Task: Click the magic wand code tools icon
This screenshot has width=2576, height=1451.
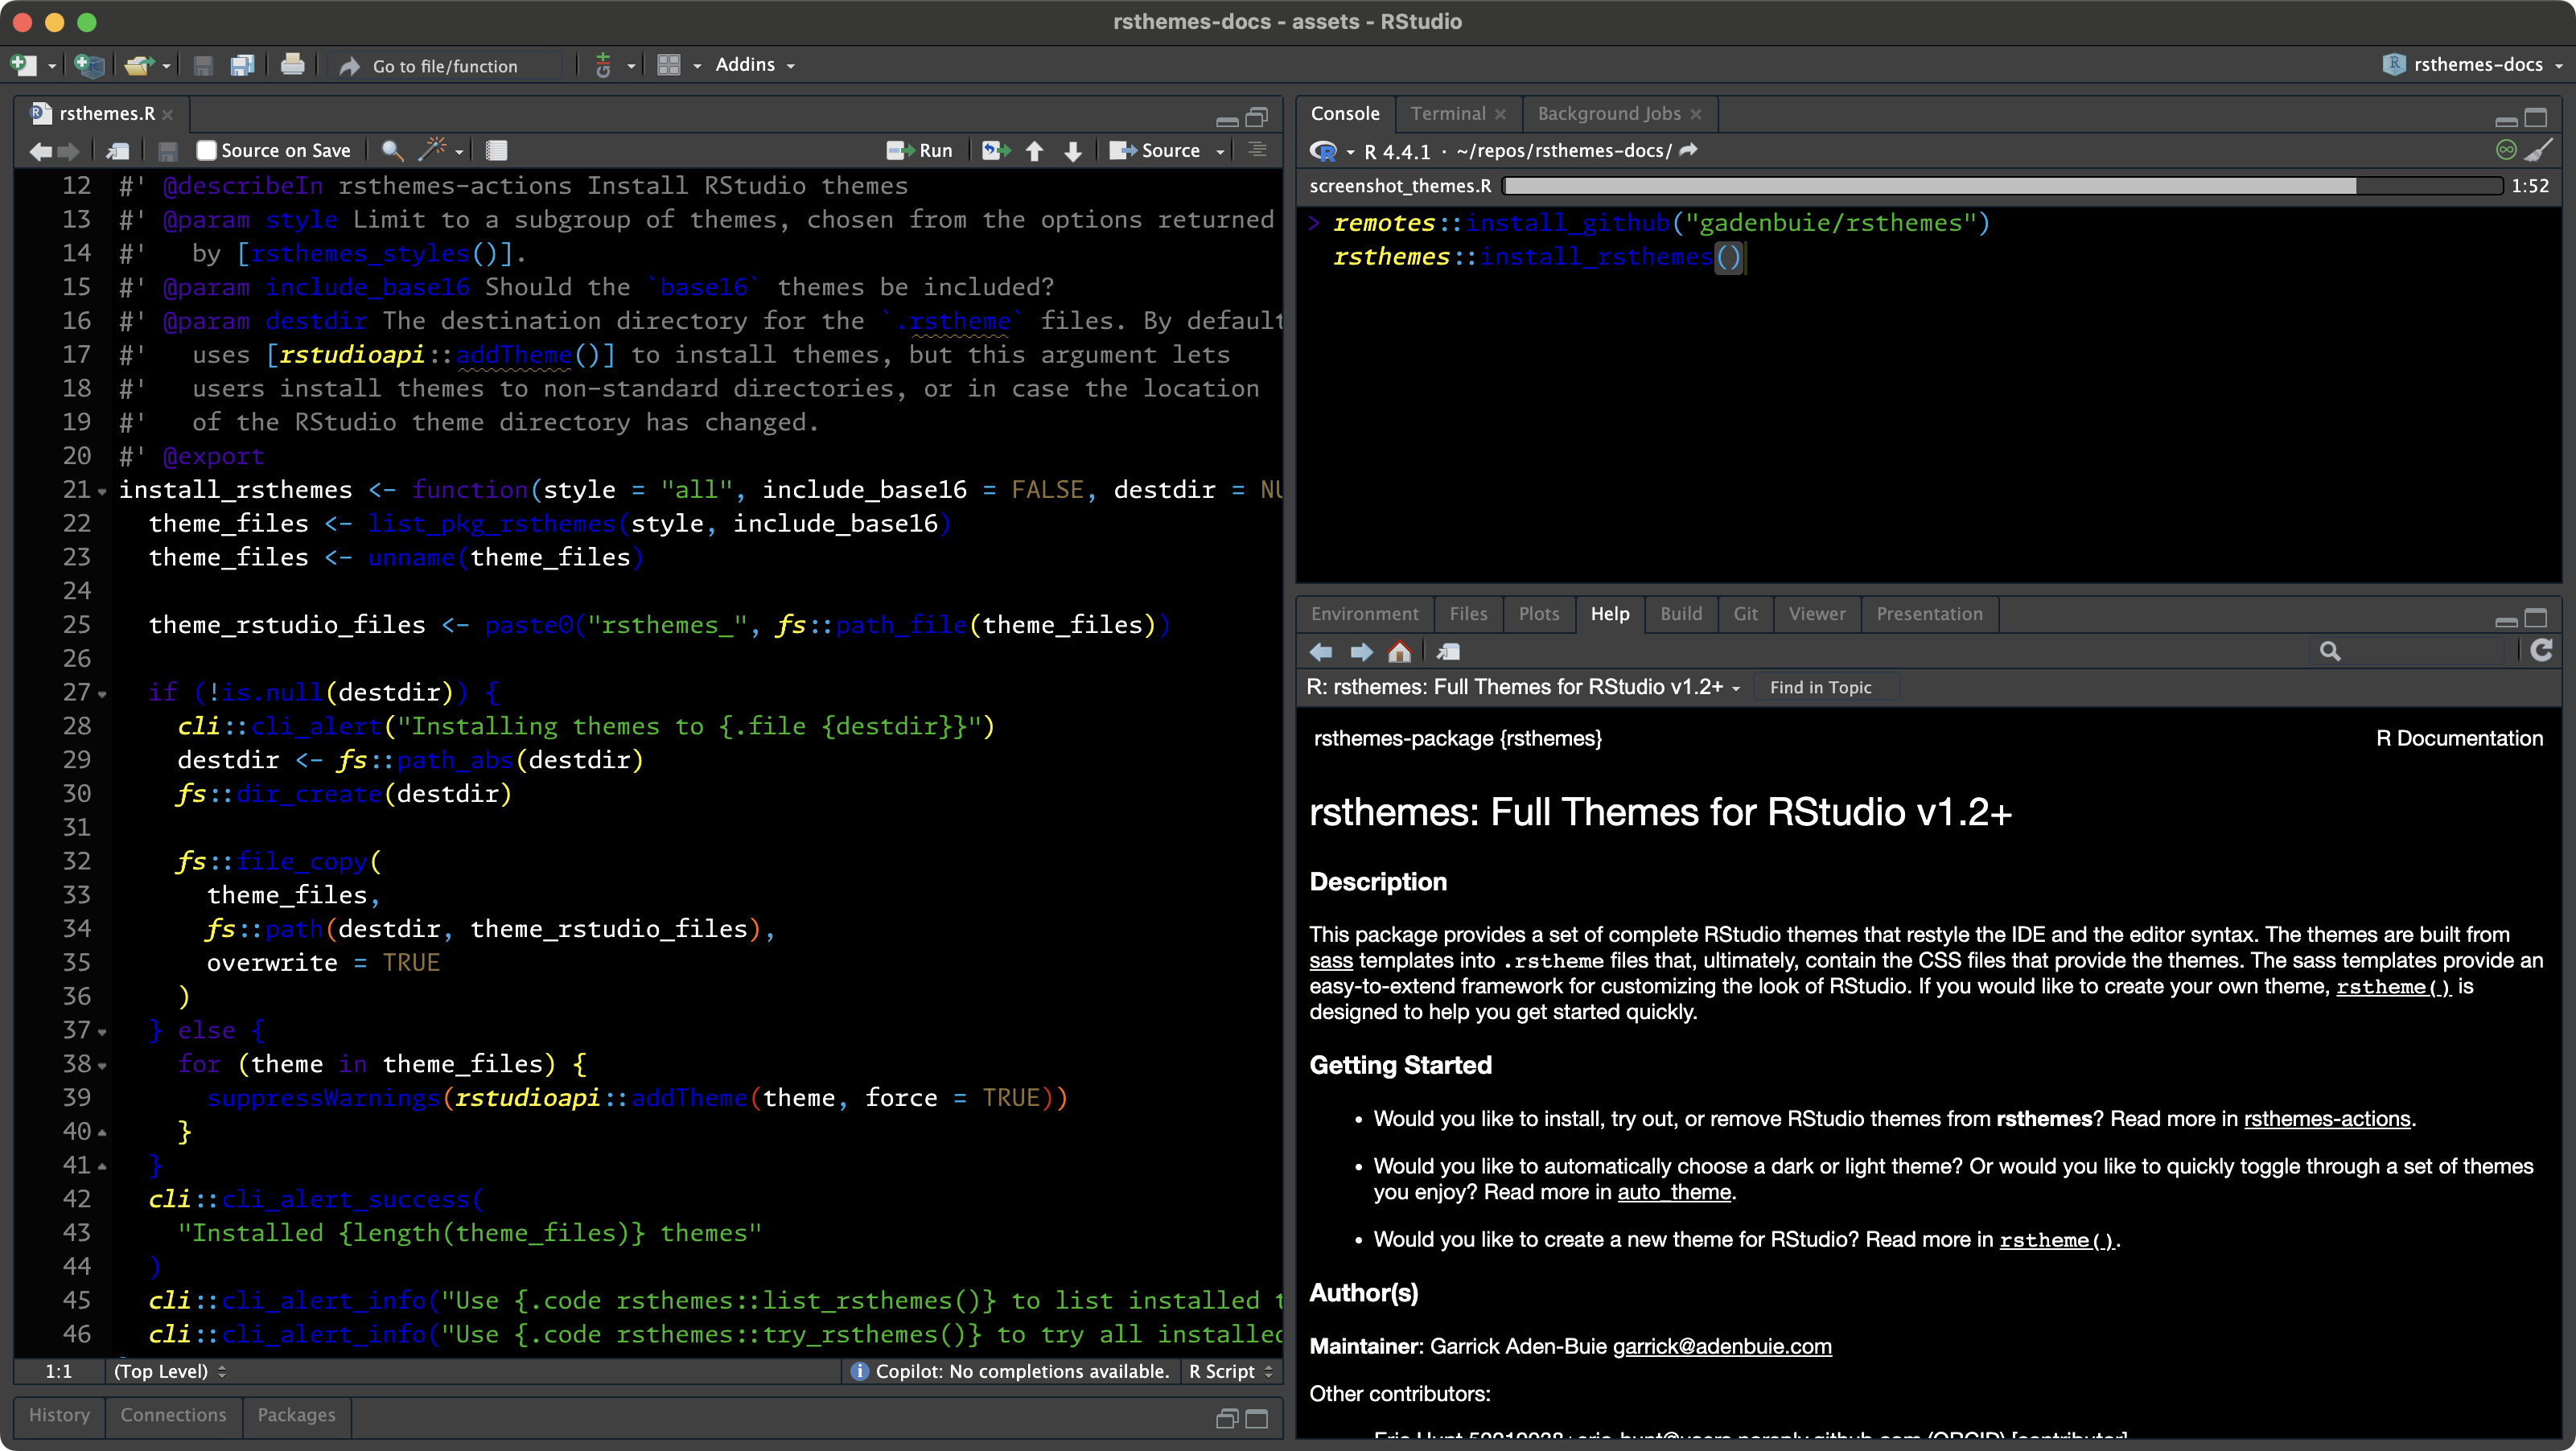Action: click(x=433, y=150)
